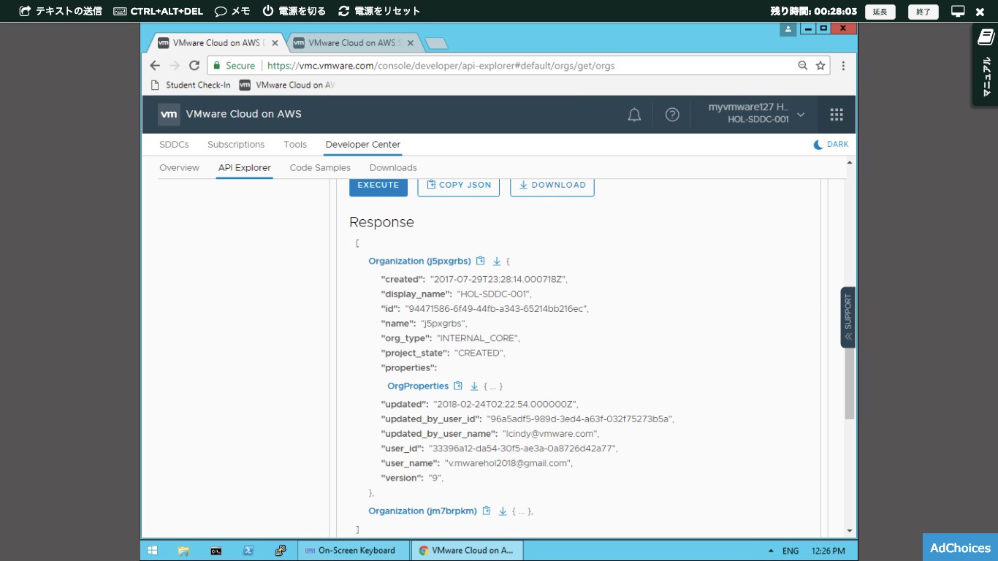Click the remote console display monitor icon
998x561 pixels.
[958, 11]
